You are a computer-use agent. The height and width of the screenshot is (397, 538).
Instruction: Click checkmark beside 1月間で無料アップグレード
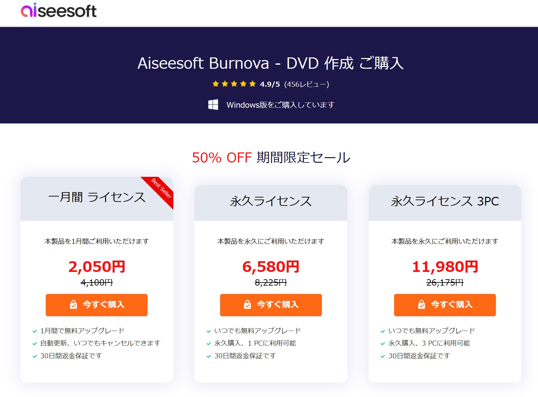[35, 331]
